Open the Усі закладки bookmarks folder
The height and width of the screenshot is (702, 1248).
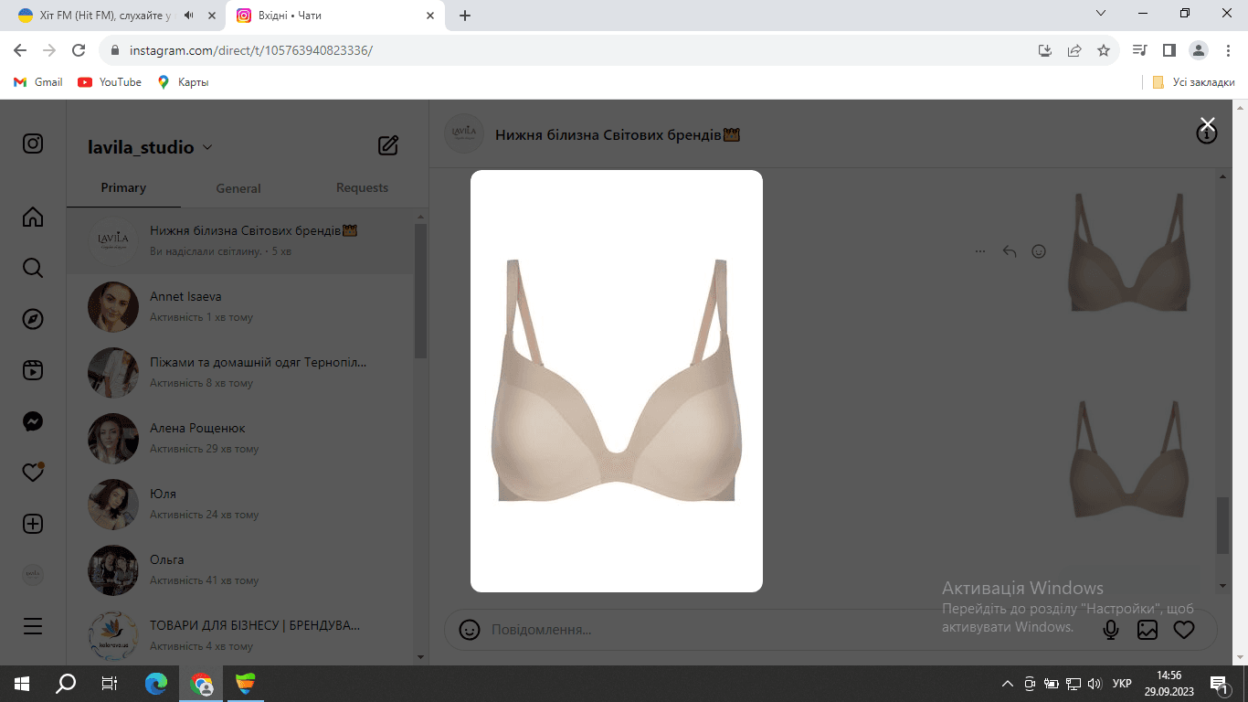[x=1193, y=82]
